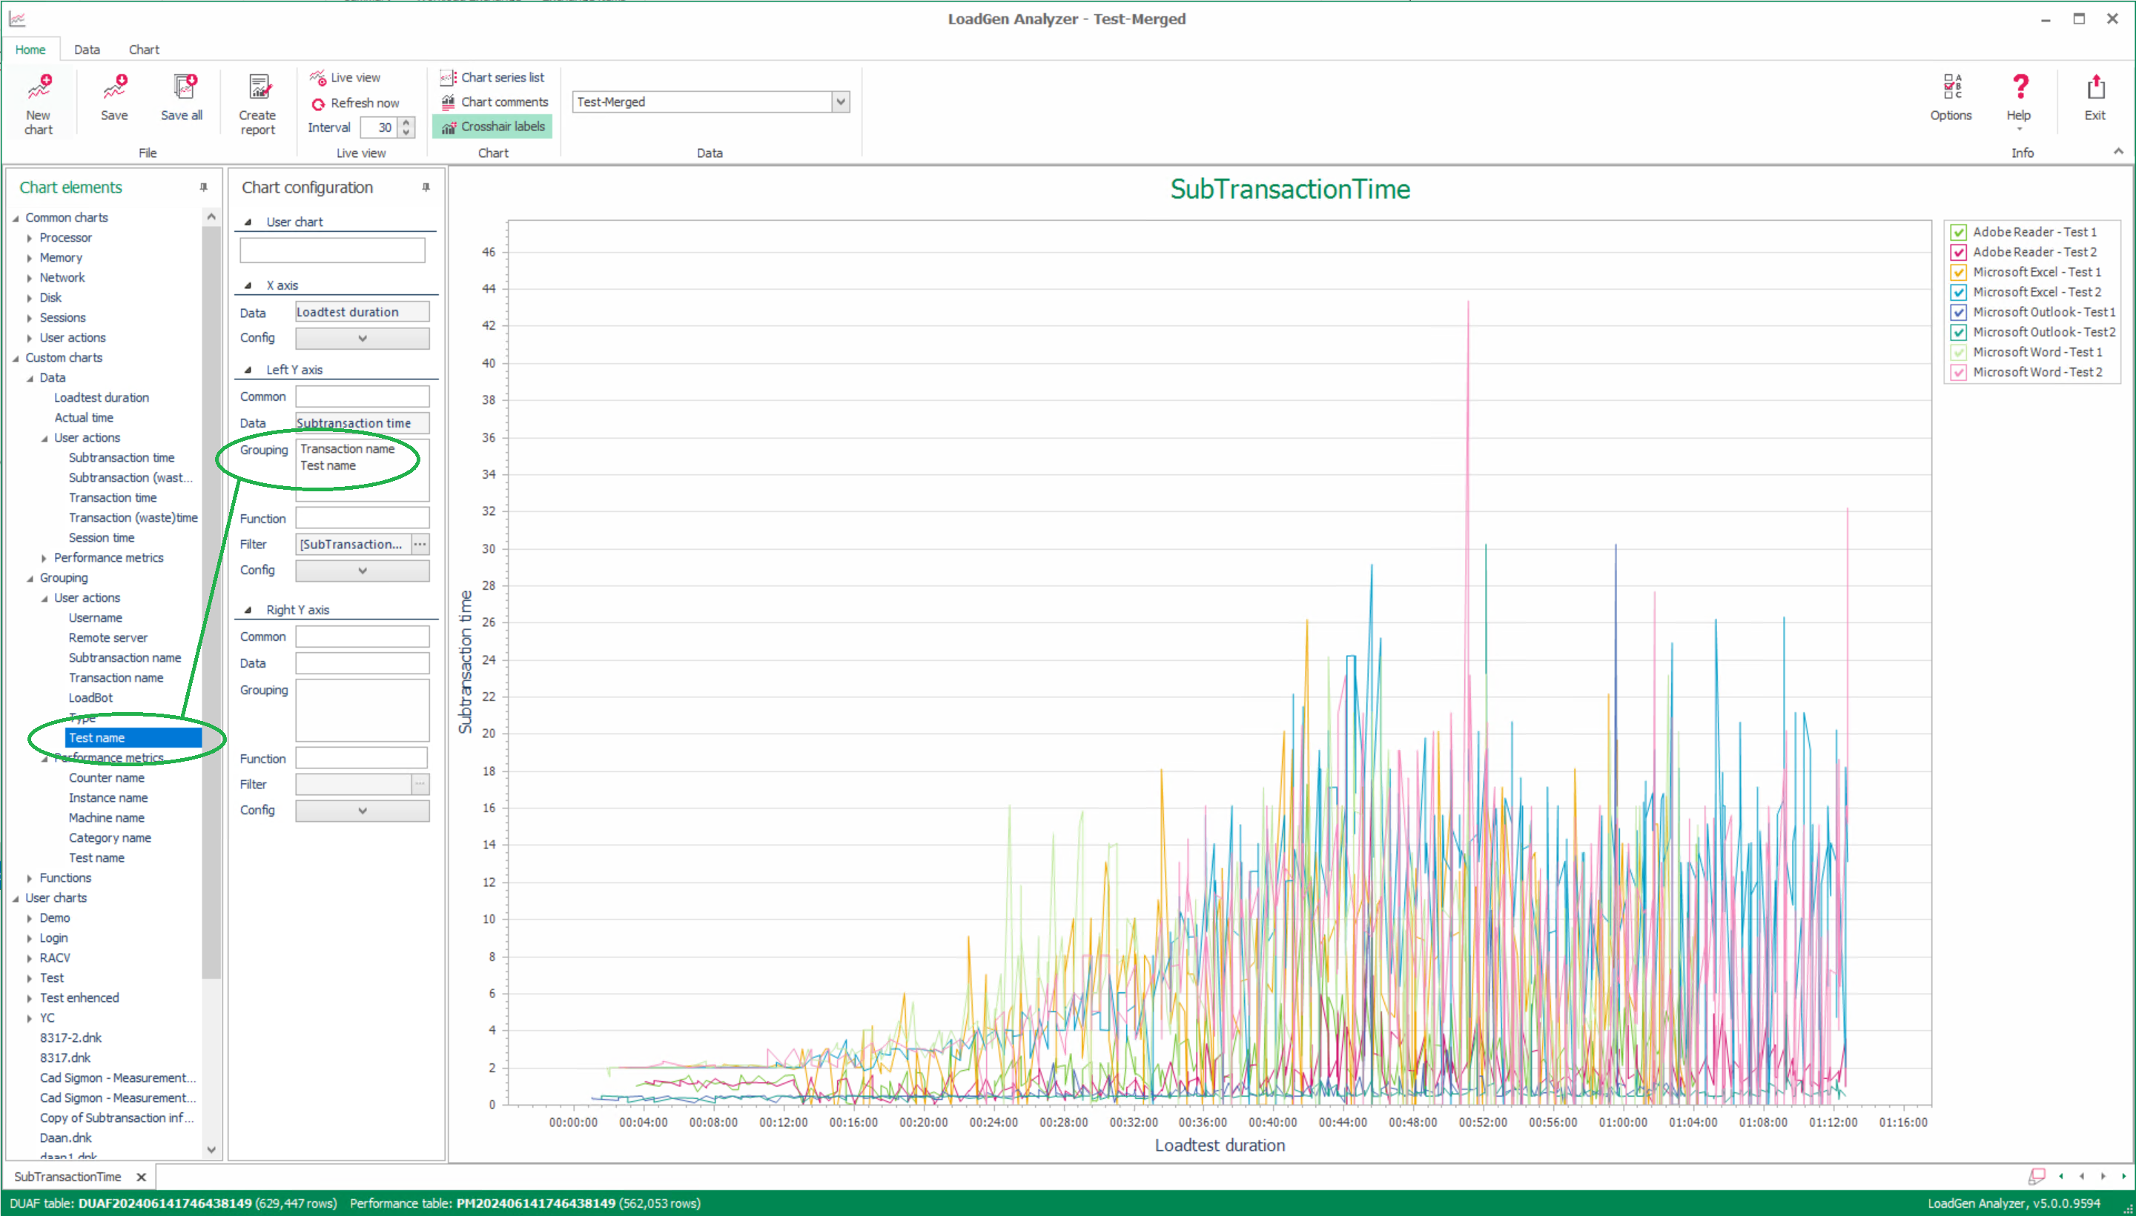
Task: Click the Left Y axis Common field
Action: [x=363, y=396]
